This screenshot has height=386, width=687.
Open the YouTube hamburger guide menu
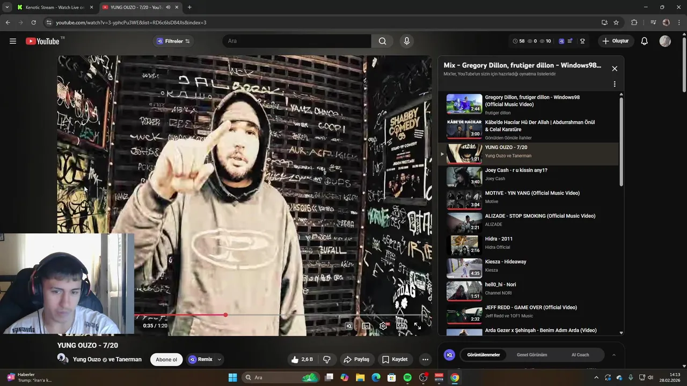click(13, 41)
